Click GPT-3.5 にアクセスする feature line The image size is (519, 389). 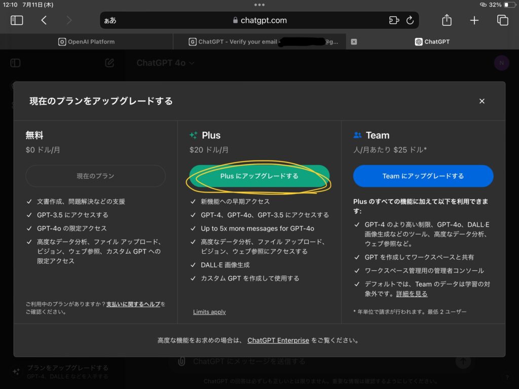coord(72,215)
